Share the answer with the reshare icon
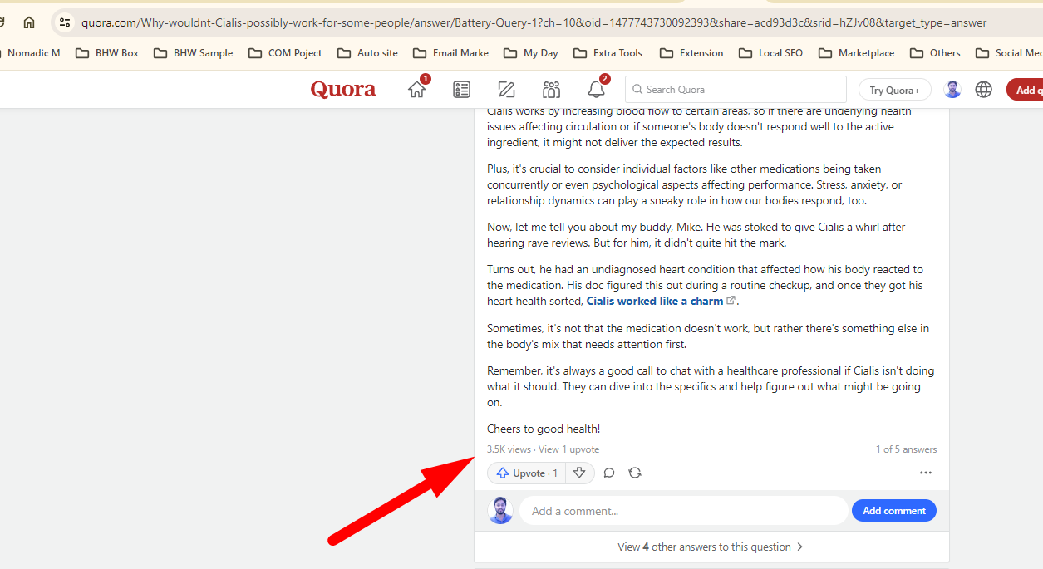1043x569 pixels. 635,473
